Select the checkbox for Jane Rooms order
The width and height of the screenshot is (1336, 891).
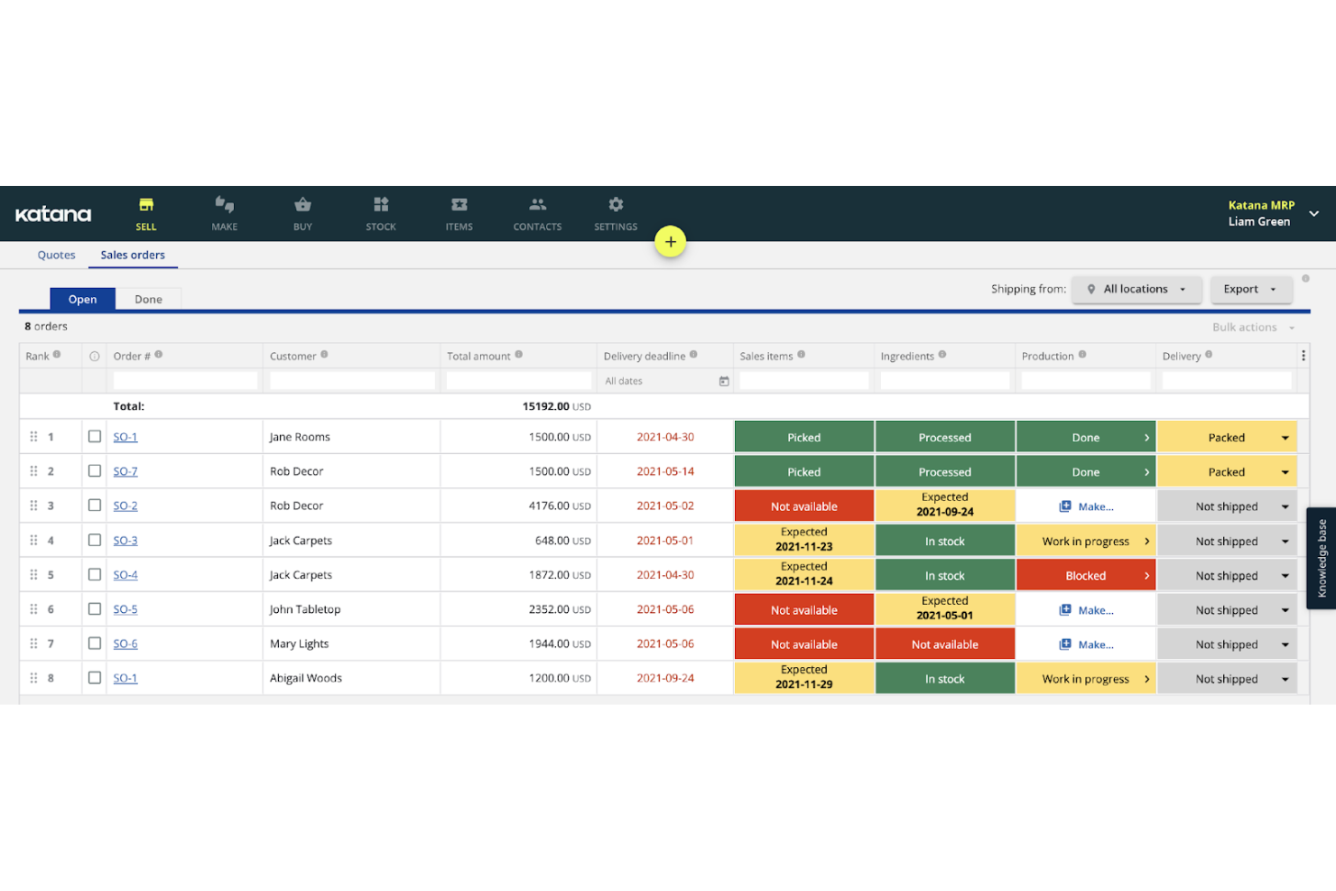(95, 437)
